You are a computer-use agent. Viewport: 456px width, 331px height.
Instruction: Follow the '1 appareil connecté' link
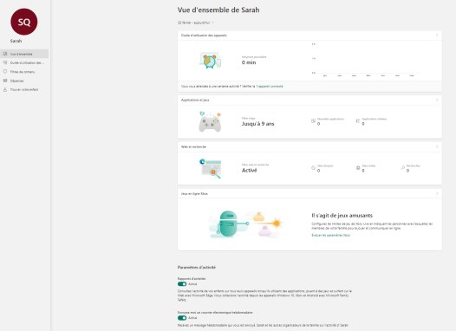[270, 87]
